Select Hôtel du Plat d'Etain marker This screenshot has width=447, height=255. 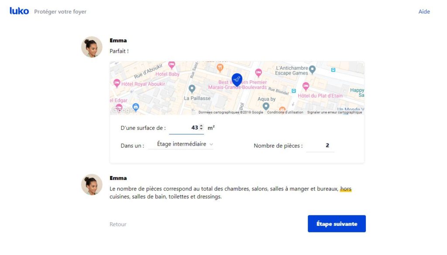pyautogui.click(x=306, y=86)
